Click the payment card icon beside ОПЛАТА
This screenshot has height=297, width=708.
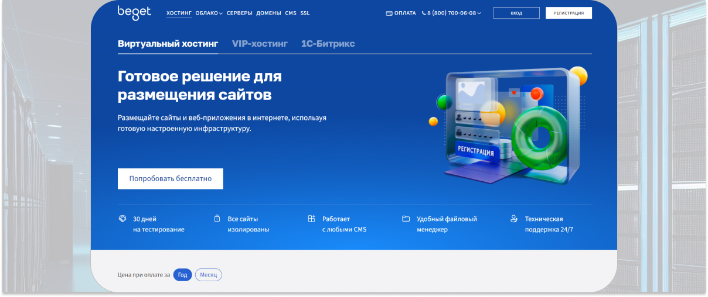tap(389, 13)
